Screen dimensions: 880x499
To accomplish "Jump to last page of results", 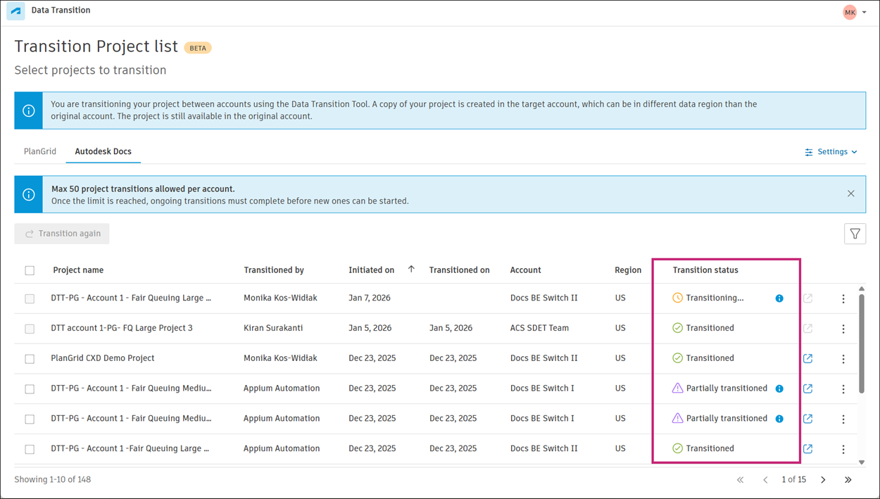I will click(x=848, y=480).
